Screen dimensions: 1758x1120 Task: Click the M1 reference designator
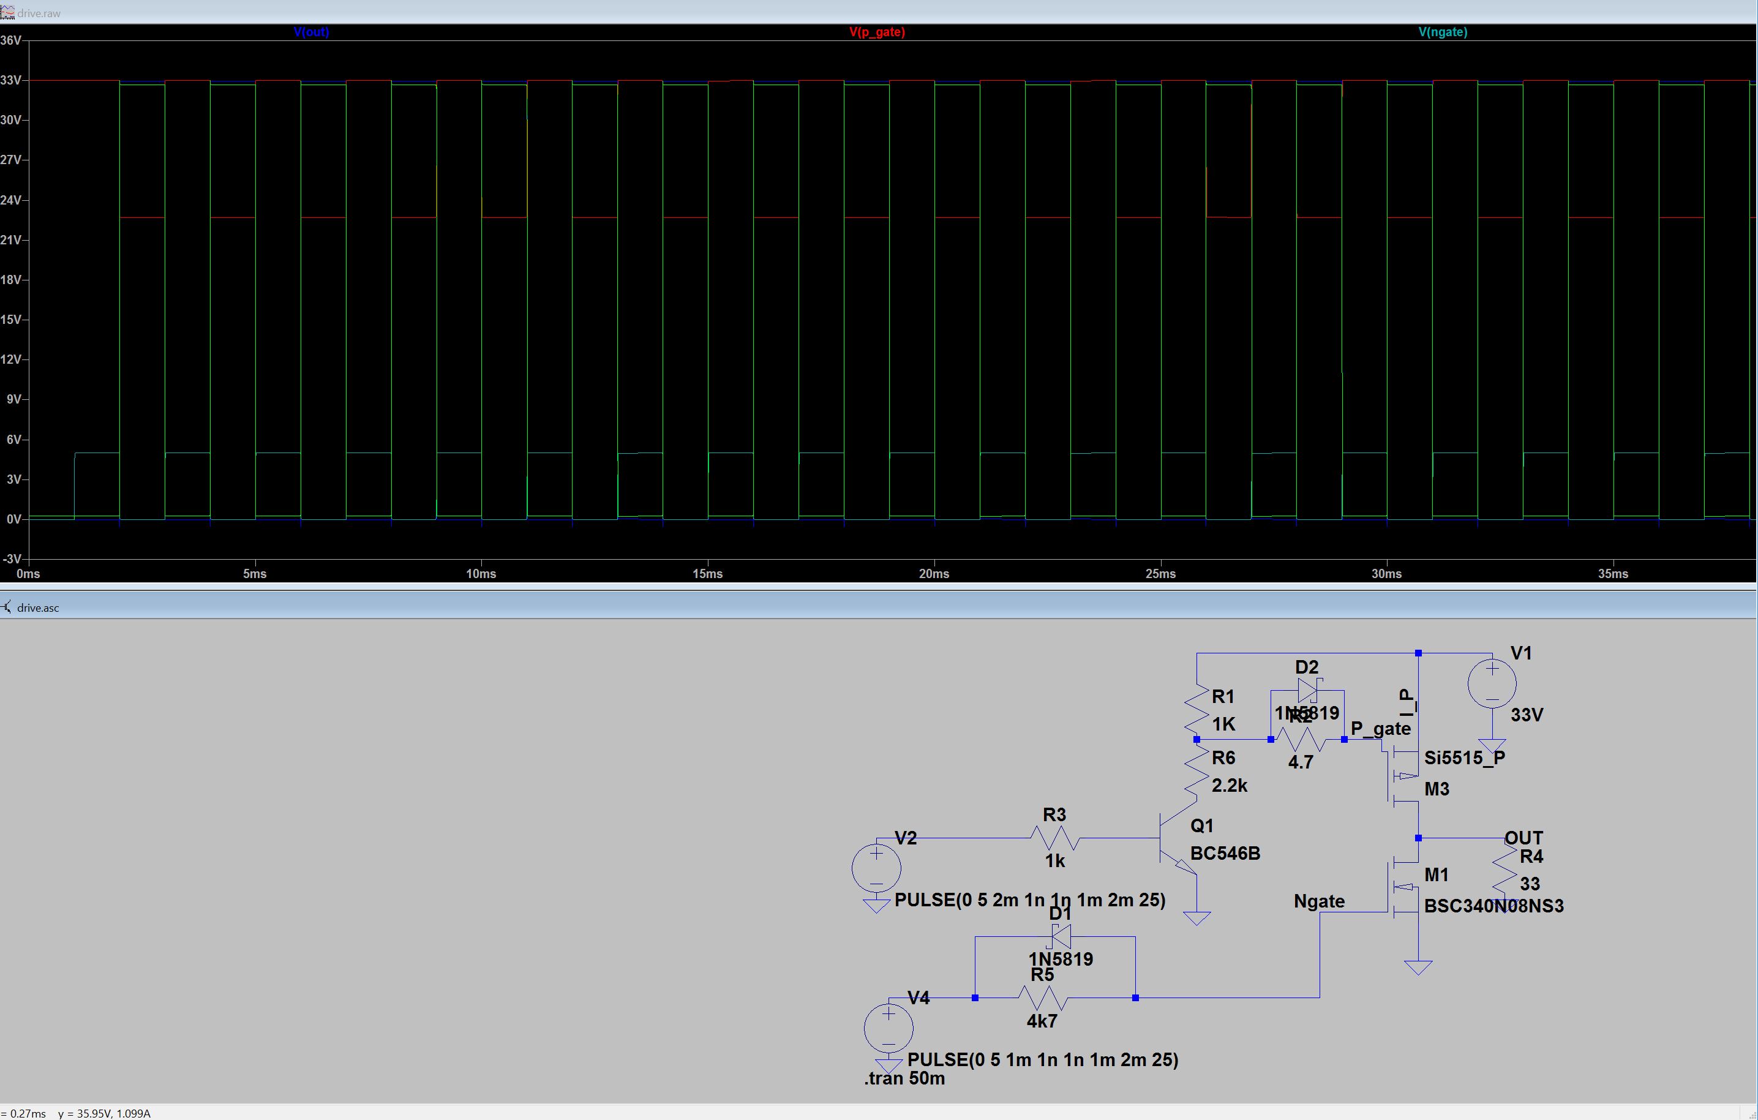(1436, 874)
